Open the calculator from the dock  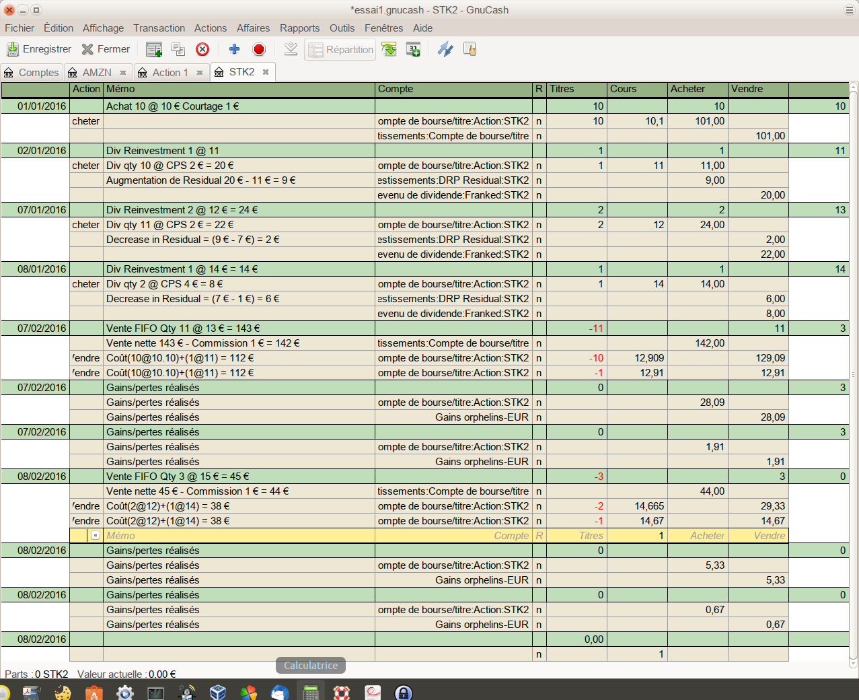pos(310,692)
